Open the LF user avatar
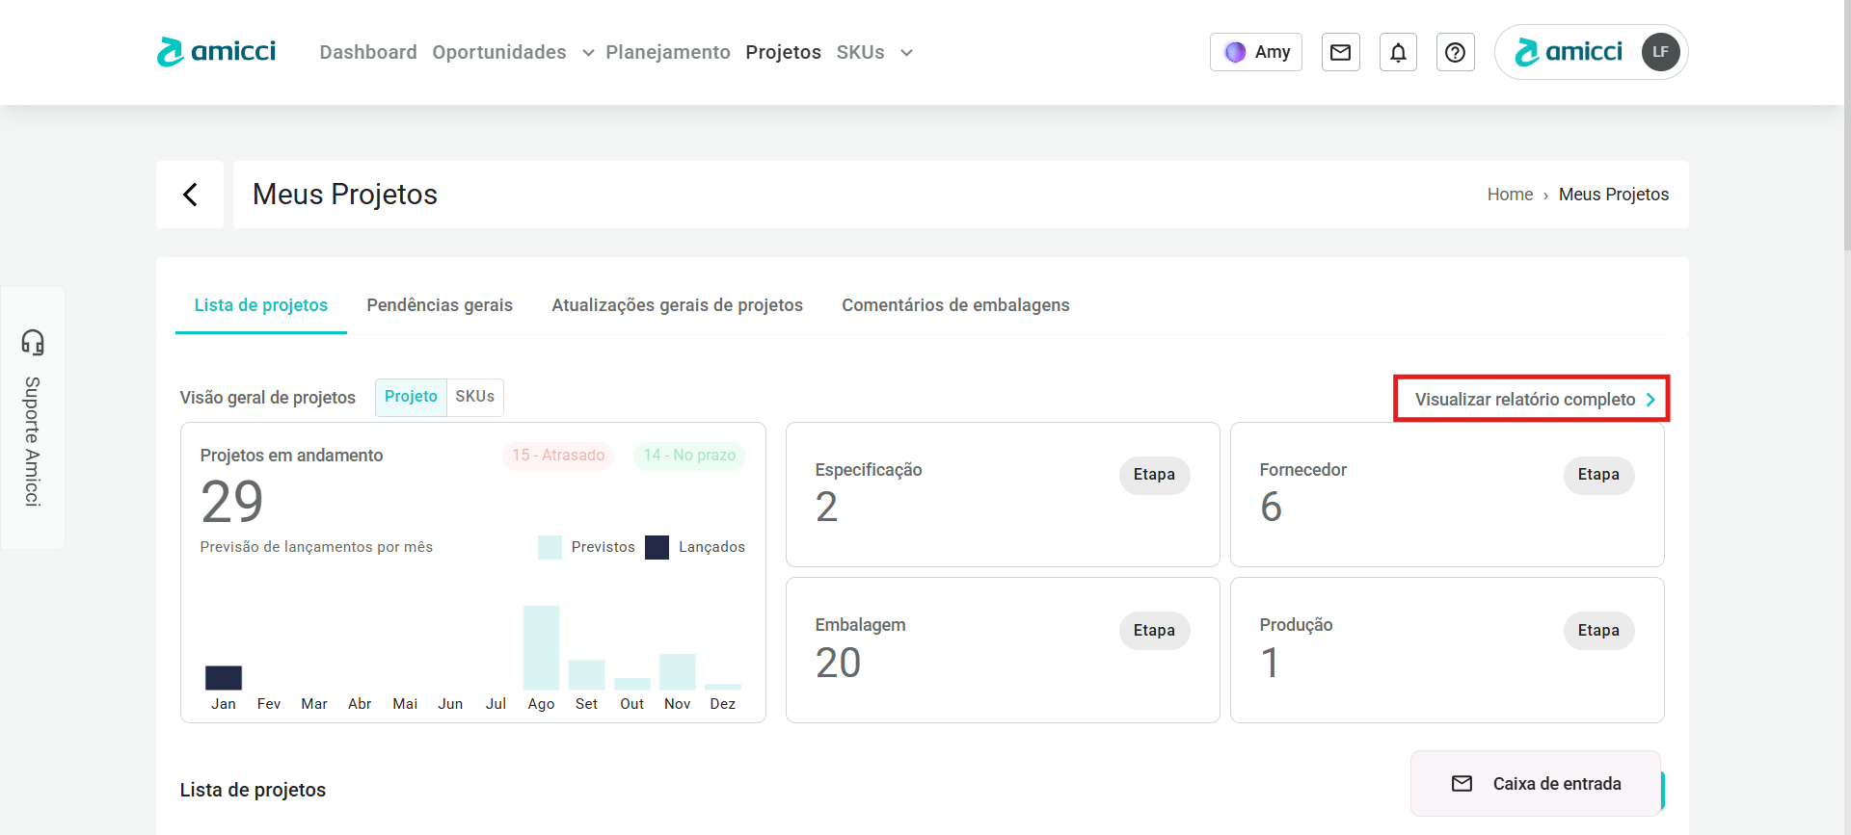 pyautogui.click(x=1660, y=52)
